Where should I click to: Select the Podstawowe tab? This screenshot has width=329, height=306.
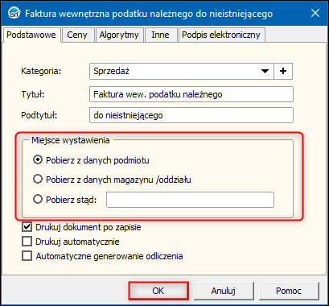[x=31, y=35]
